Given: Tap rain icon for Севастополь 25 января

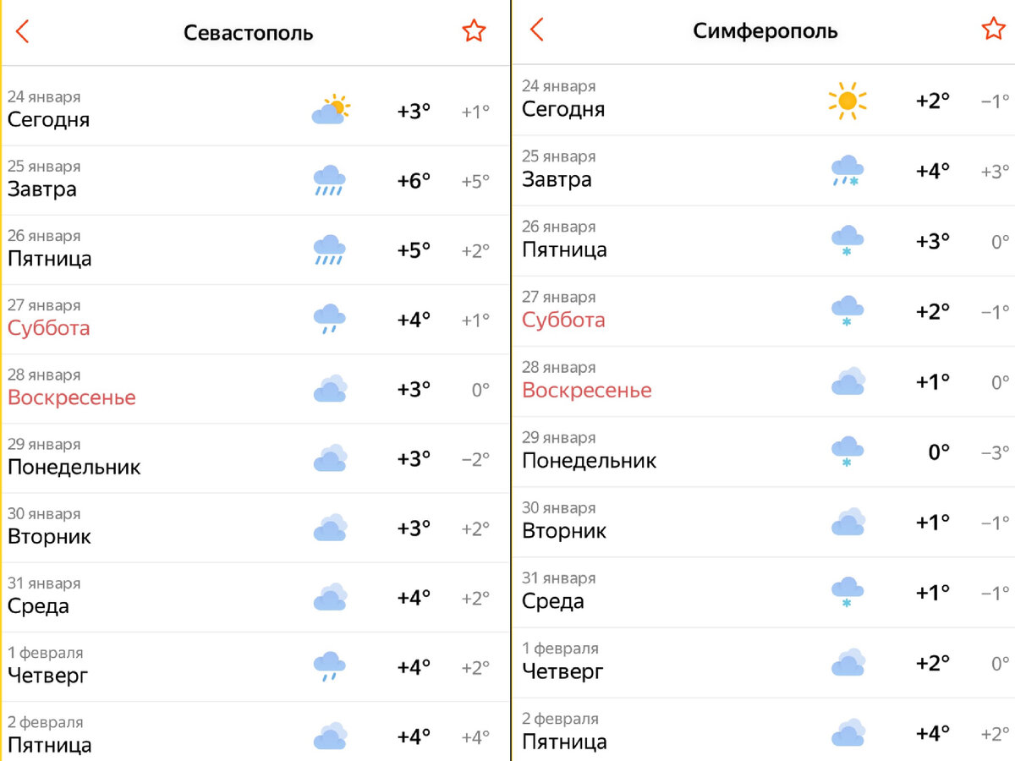Looking at the screenshot, I should tap(329, 181).
